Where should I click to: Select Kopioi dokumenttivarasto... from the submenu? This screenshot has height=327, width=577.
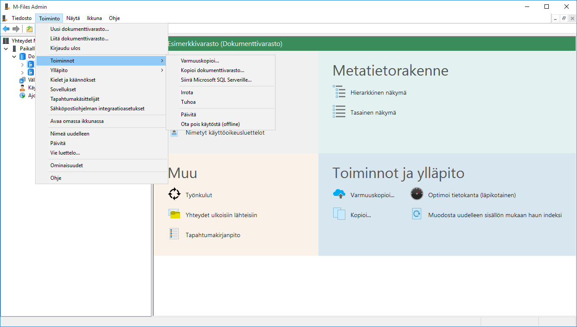(212, 70)
